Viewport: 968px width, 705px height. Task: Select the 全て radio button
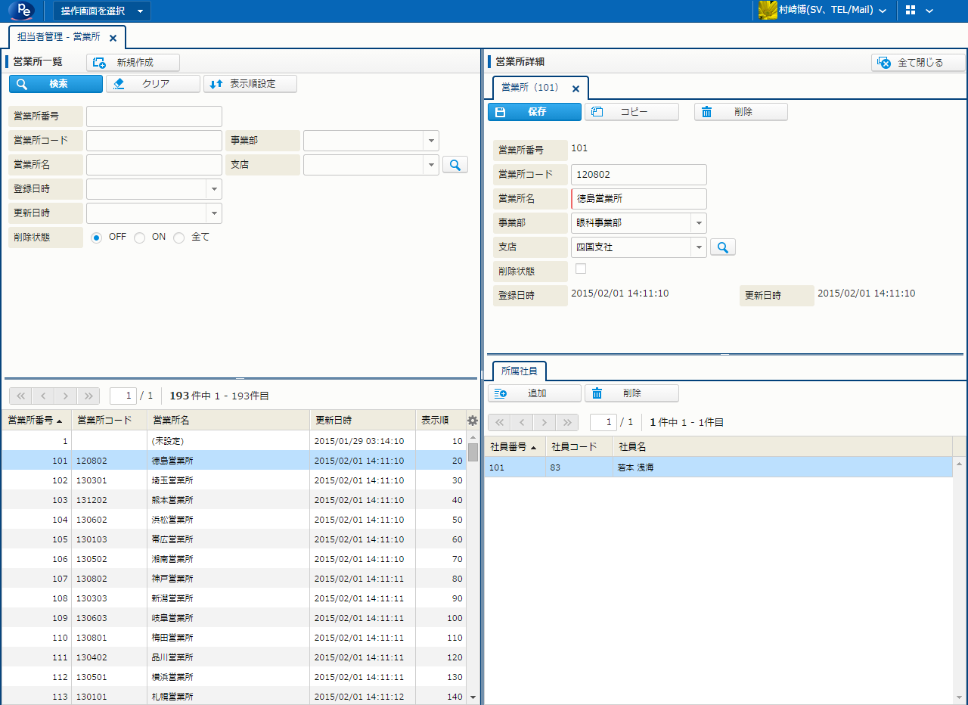[x=179, y=238]
